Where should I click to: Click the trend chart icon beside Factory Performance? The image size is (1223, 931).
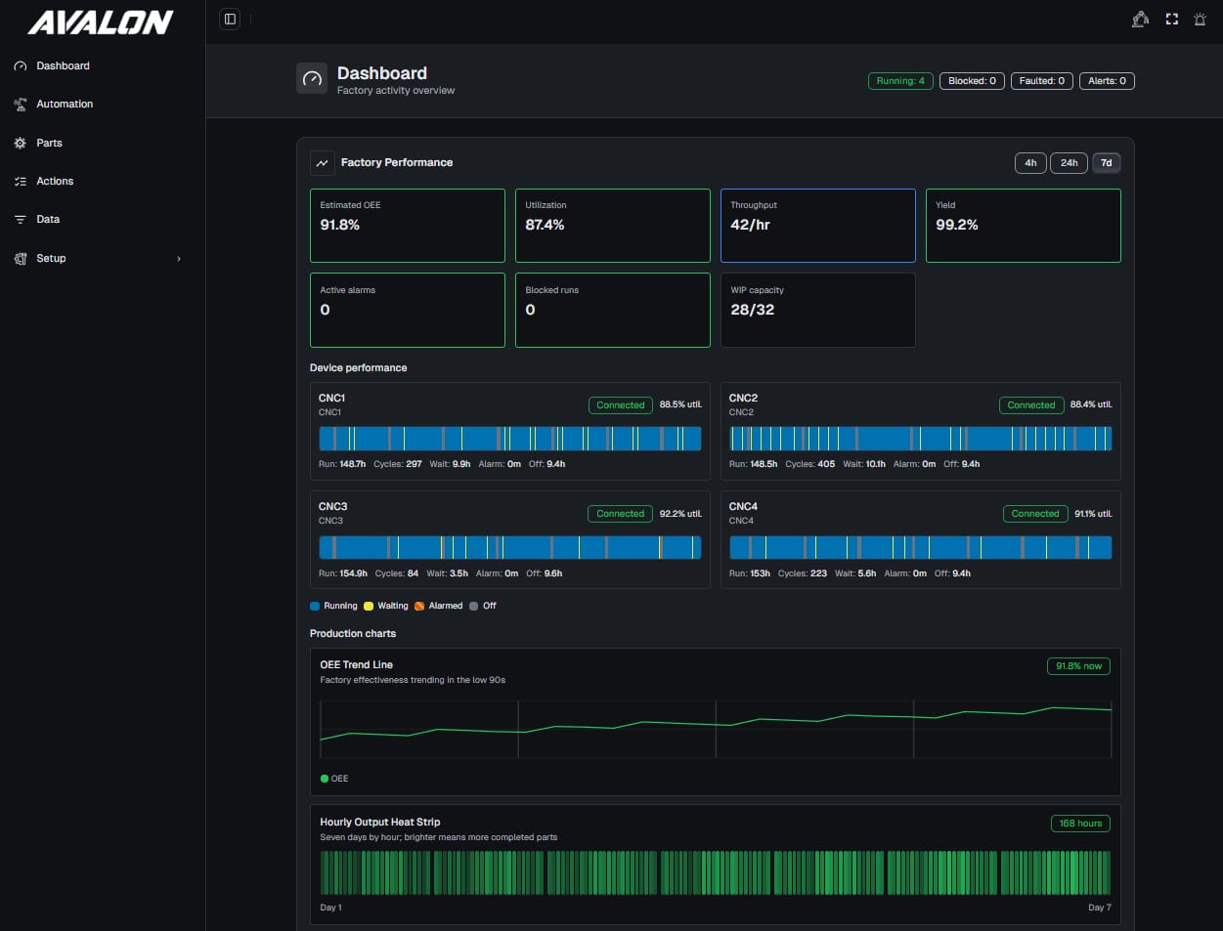click(323, 163)
